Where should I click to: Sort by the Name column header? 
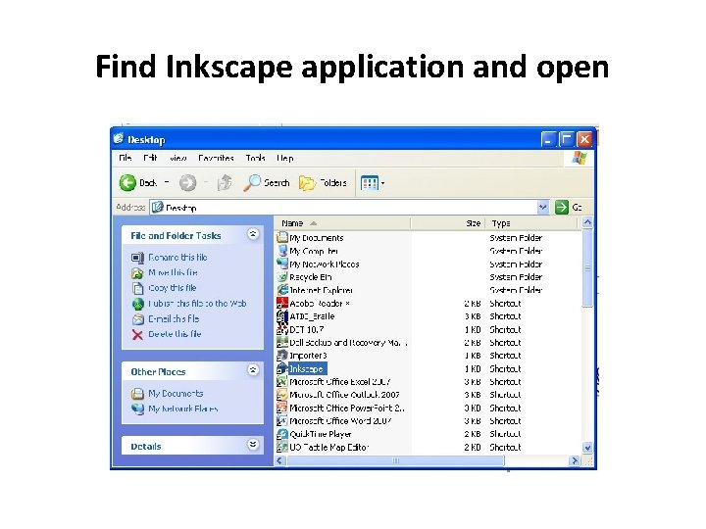pos(342,223)
